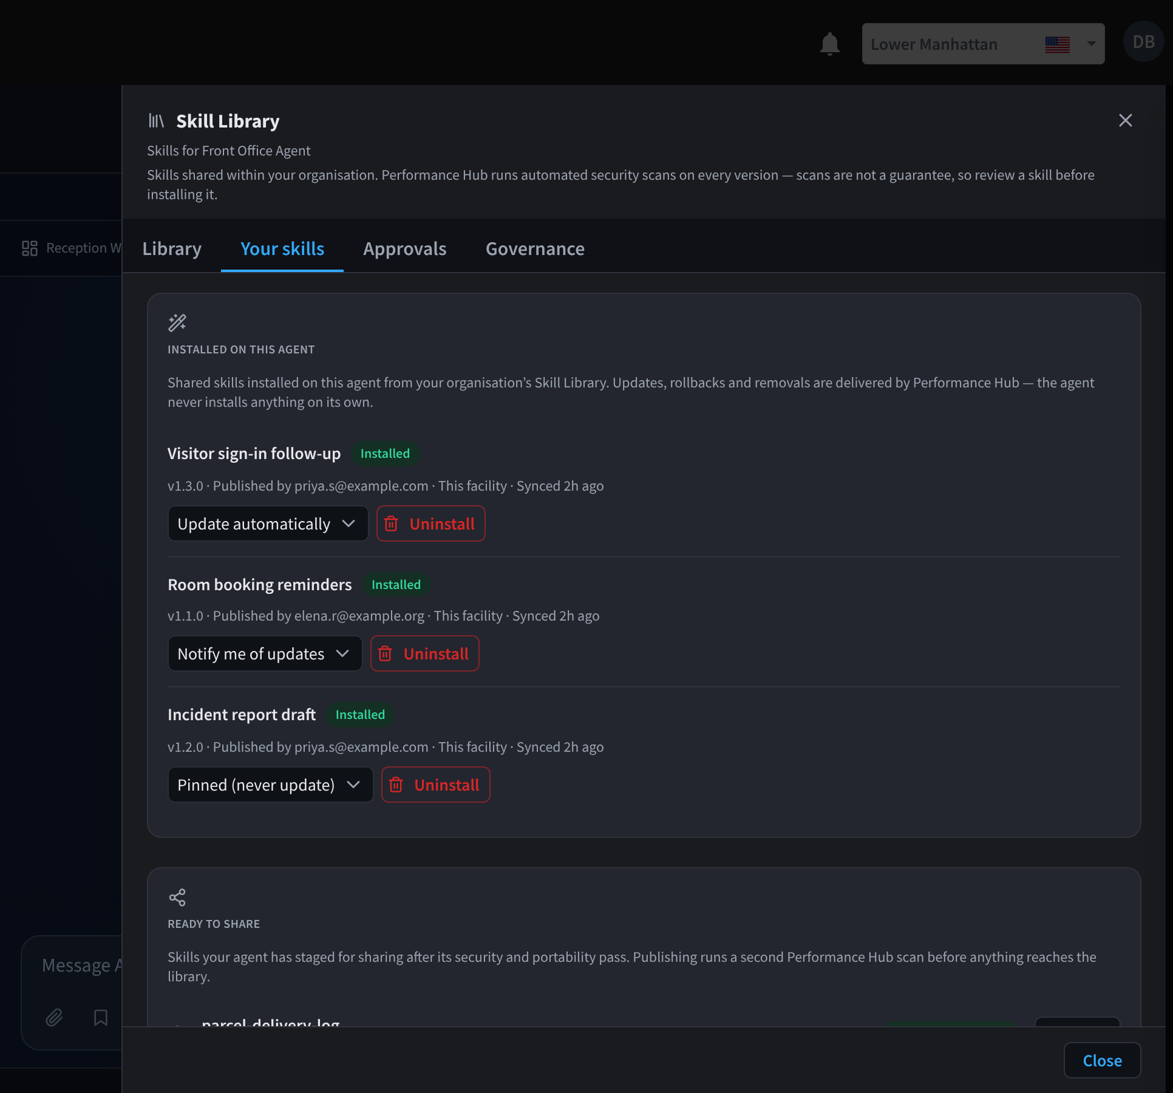
Task: Close the Skill Library dialog with X
Action: point(1125,120)
